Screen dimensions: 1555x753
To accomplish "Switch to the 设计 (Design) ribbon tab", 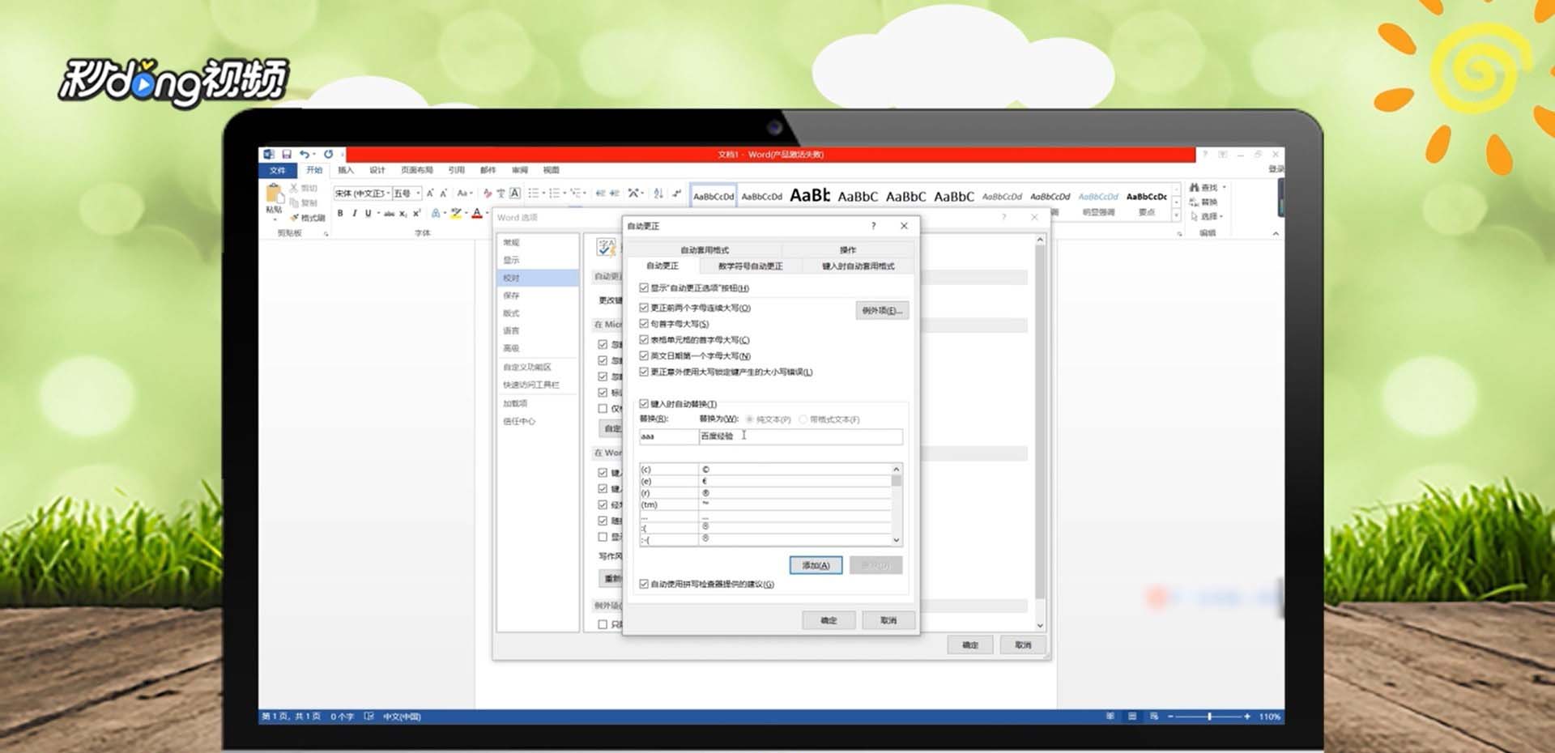I will (377, 170).
